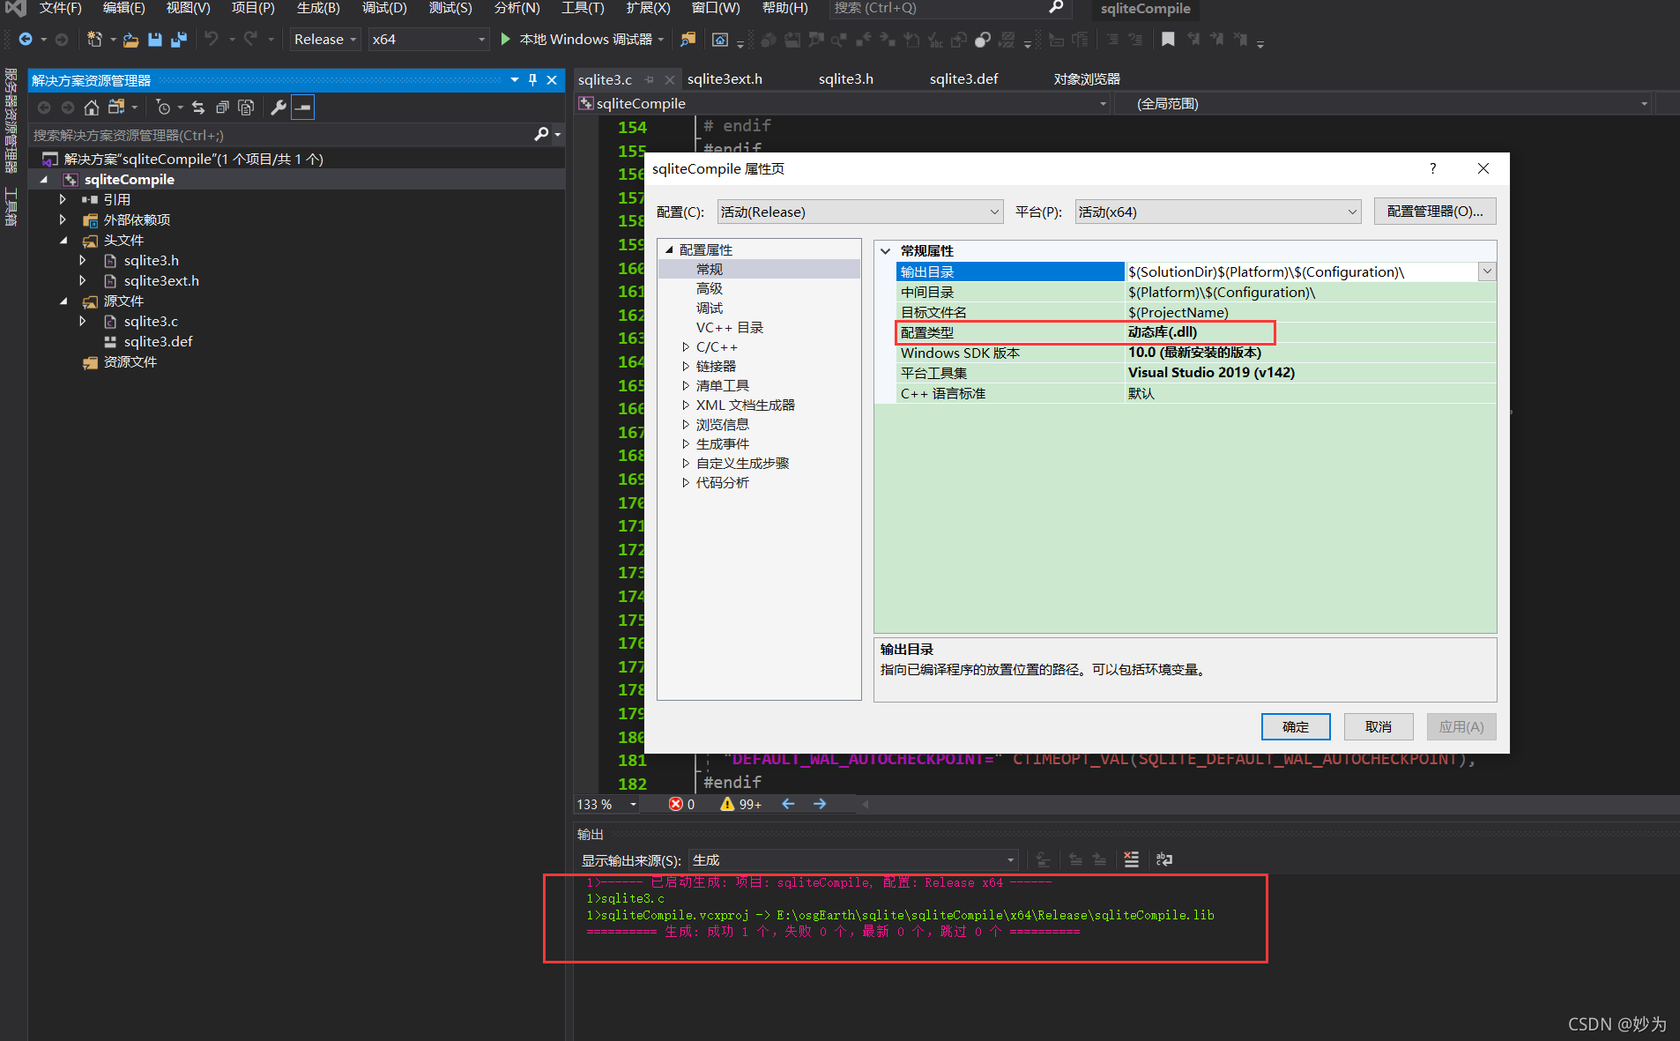The image size is (1680, 1041).
Task: Open the sqliteCompile scope dropdown above editor
Action: pyautogui.click(x=843, y=103)
